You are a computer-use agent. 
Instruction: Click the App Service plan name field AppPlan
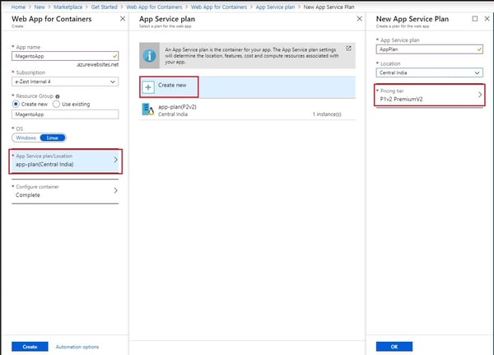click(x=429, y=49)
